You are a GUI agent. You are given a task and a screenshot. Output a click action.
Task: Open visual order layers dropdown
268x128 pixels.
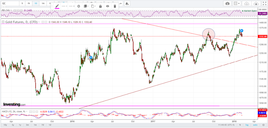click(86, 6)
